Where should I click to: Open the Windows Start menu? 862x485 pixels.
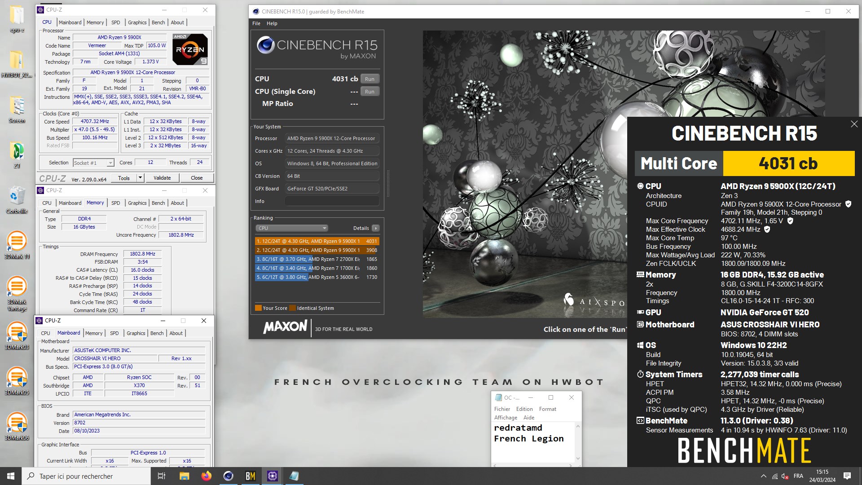[x=11, y=476]
